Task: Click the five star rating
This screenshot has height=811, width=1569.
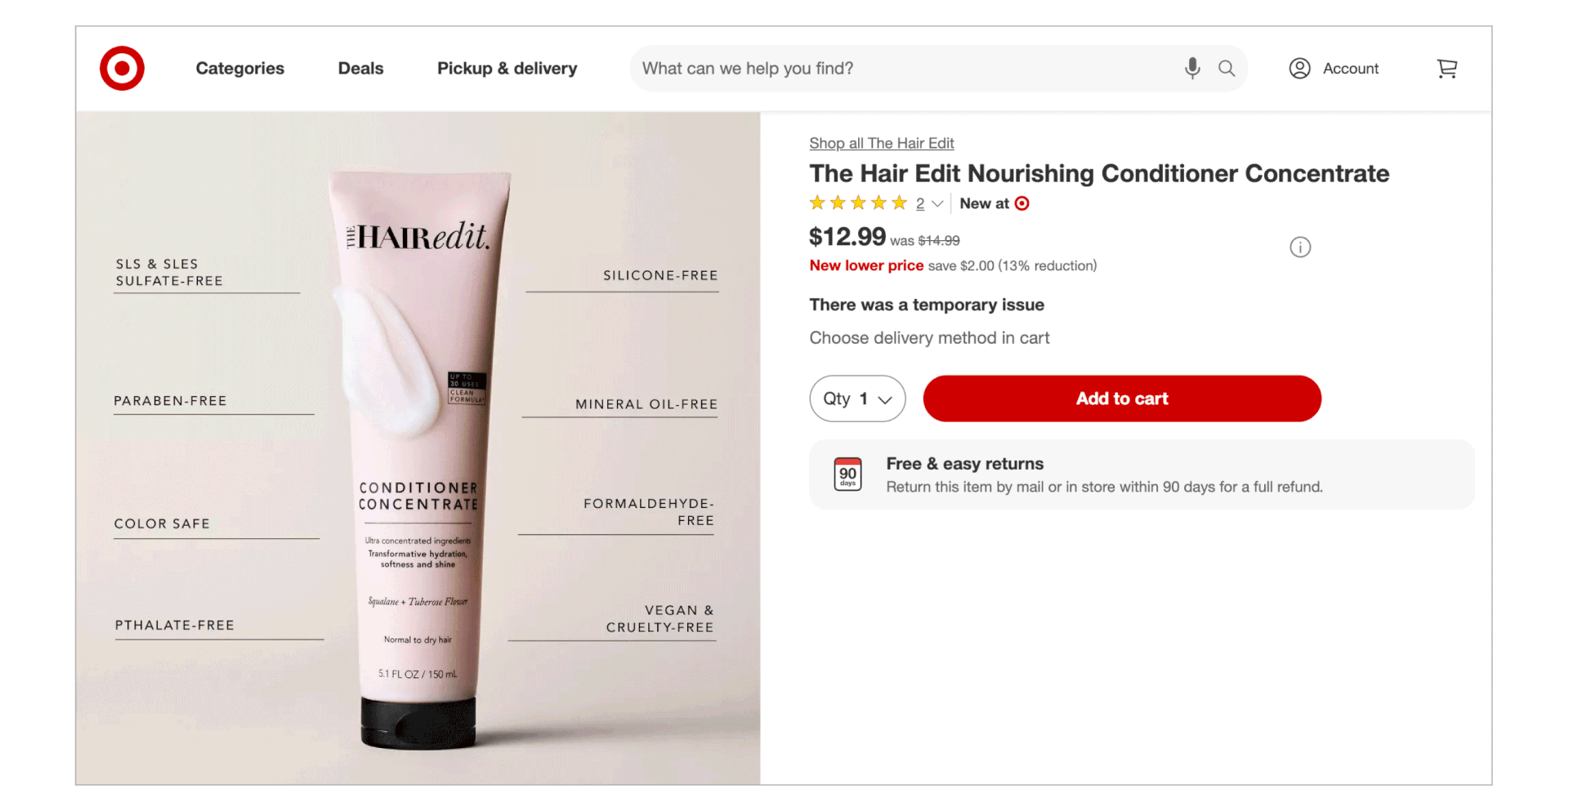Action: [858, 203]
